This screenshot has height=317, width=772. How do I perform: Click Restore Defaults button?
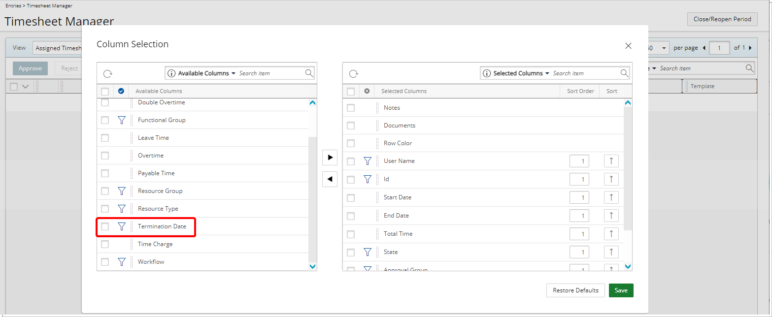click(575, 290)
